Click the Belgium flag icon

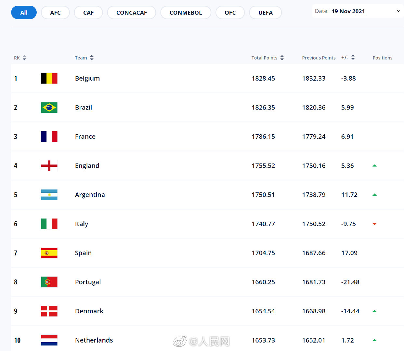tap(49, 78)
